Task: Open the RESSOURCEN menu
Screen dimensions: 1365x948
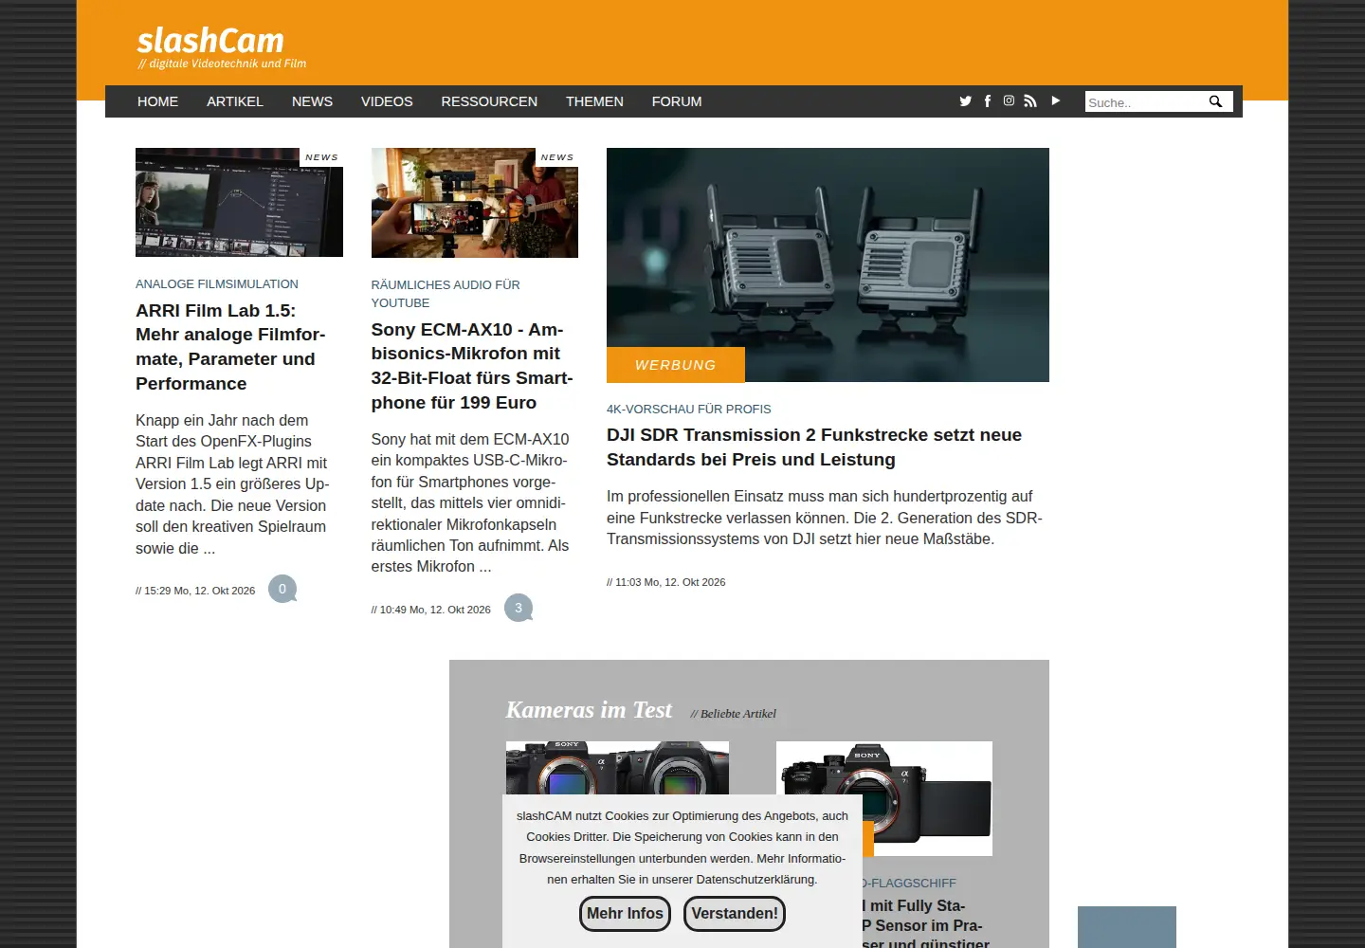Action: click(489, 101)
